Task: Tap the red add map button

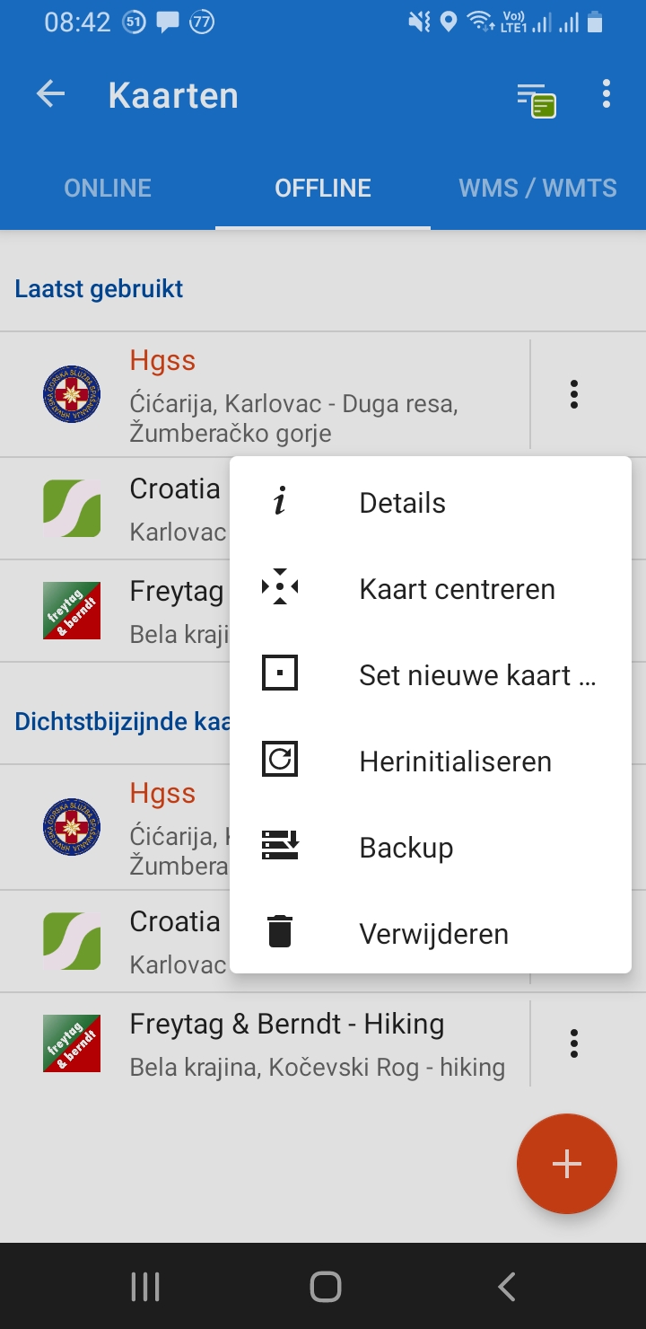Action: [566, 1164]
